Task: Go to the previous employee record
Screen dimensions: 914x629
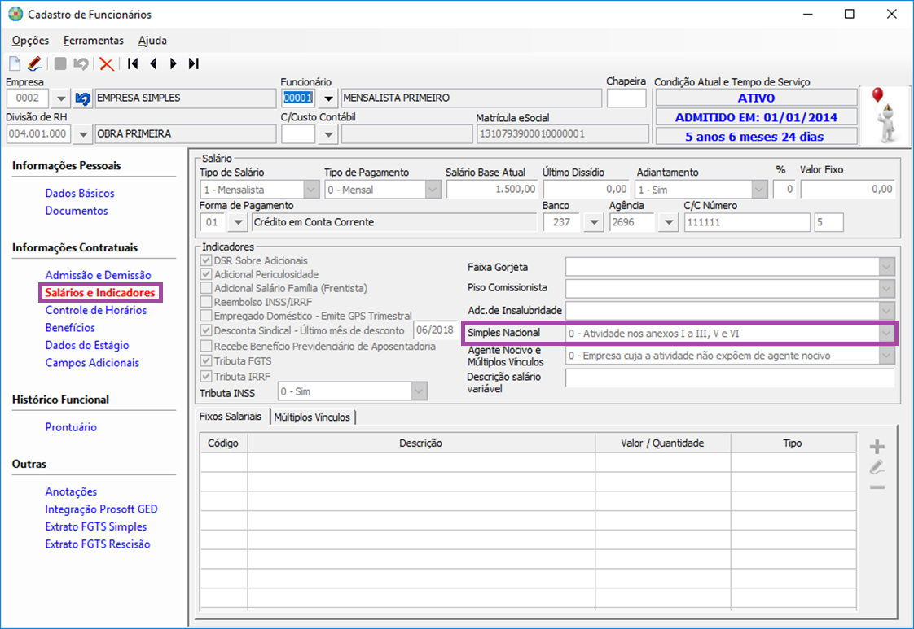Action: 153,63
